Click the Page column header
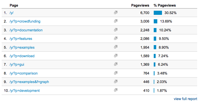This screenshot has width=198, height=102. click(14, 5)
